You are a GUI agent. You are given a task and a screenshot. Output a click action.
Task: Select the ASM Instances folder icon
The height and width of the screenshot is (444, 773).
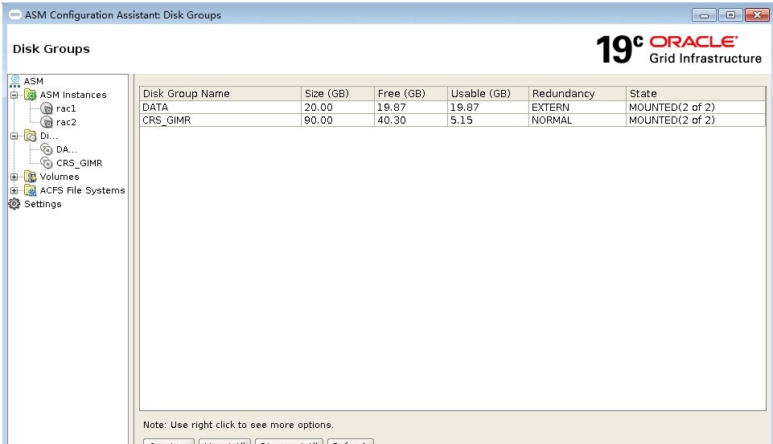tap(31, 95)
